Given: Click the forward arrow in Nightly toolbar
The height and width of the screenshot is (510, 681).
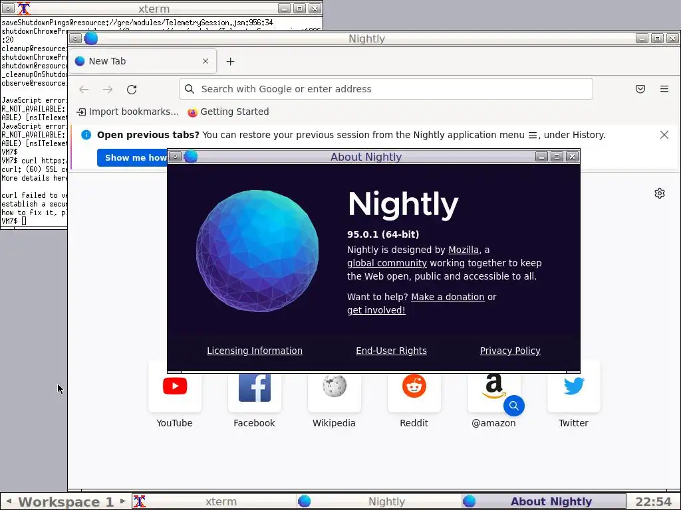Looking at the screenshot, I should point(108,90).
